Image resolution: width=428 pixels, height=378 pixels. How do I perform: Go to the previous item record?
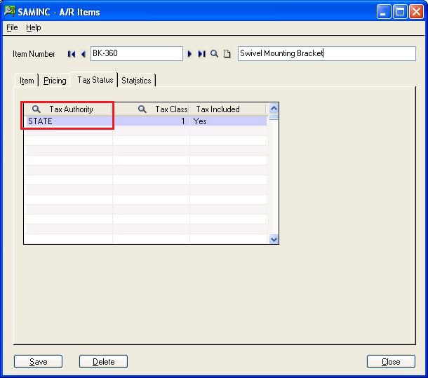83,54
